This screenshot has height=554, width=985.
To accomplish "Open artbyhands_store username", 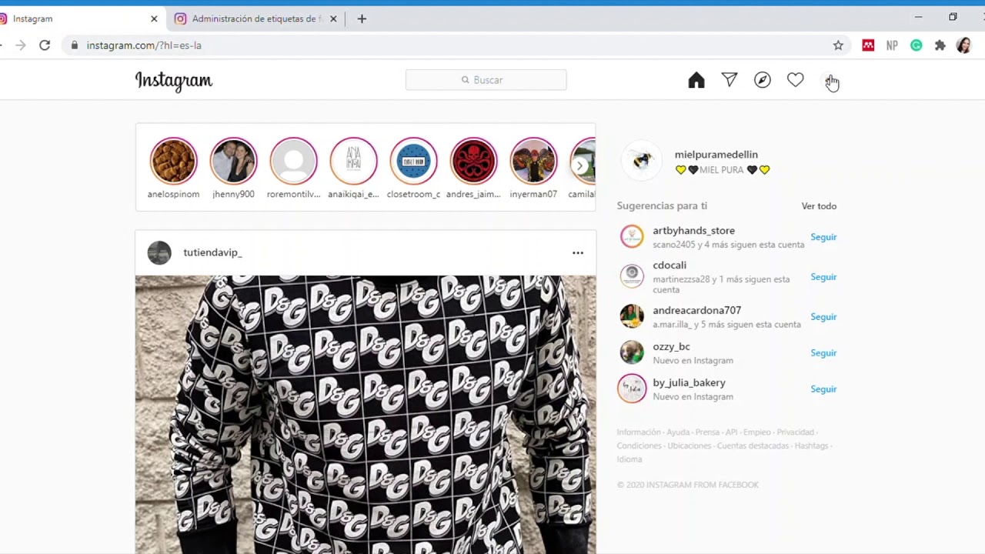I will [x=693, y=231].
